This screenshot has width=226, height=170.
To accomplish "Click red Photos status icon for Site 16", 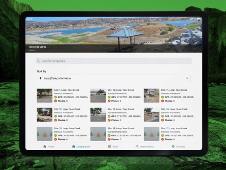I will click(x=109, y=139).
